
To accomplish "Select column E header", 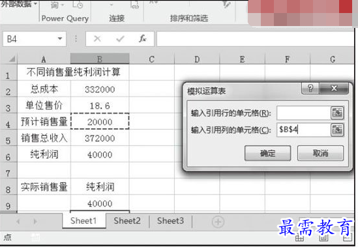I will 242,59.
